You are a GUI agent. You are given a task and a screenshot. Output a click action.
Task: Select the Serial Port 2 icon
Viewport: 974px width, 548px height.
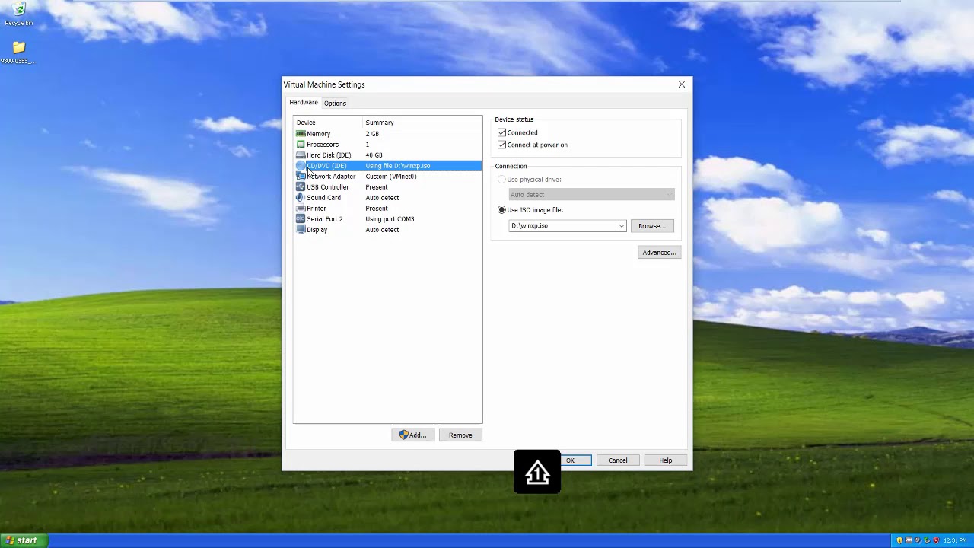301,219
